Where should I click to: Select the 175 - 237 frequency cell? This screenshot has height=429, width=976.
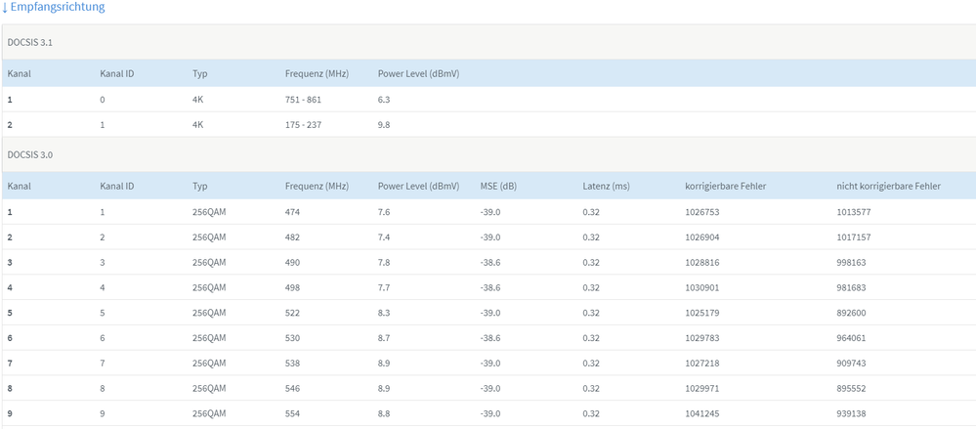click(x=303, y=125)
